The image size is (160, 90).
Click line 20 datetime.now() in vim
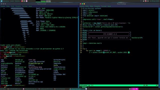point(92,43)
